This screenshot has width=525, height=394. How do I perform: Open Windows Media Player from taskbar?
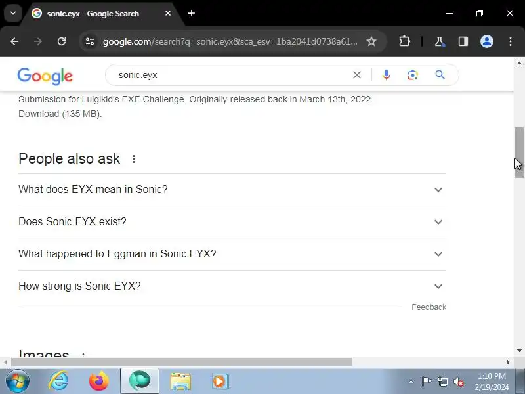pyautogui.click(x=220, y=382)
